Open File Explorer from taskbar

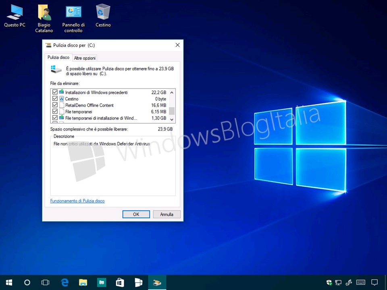click(83, 282)
